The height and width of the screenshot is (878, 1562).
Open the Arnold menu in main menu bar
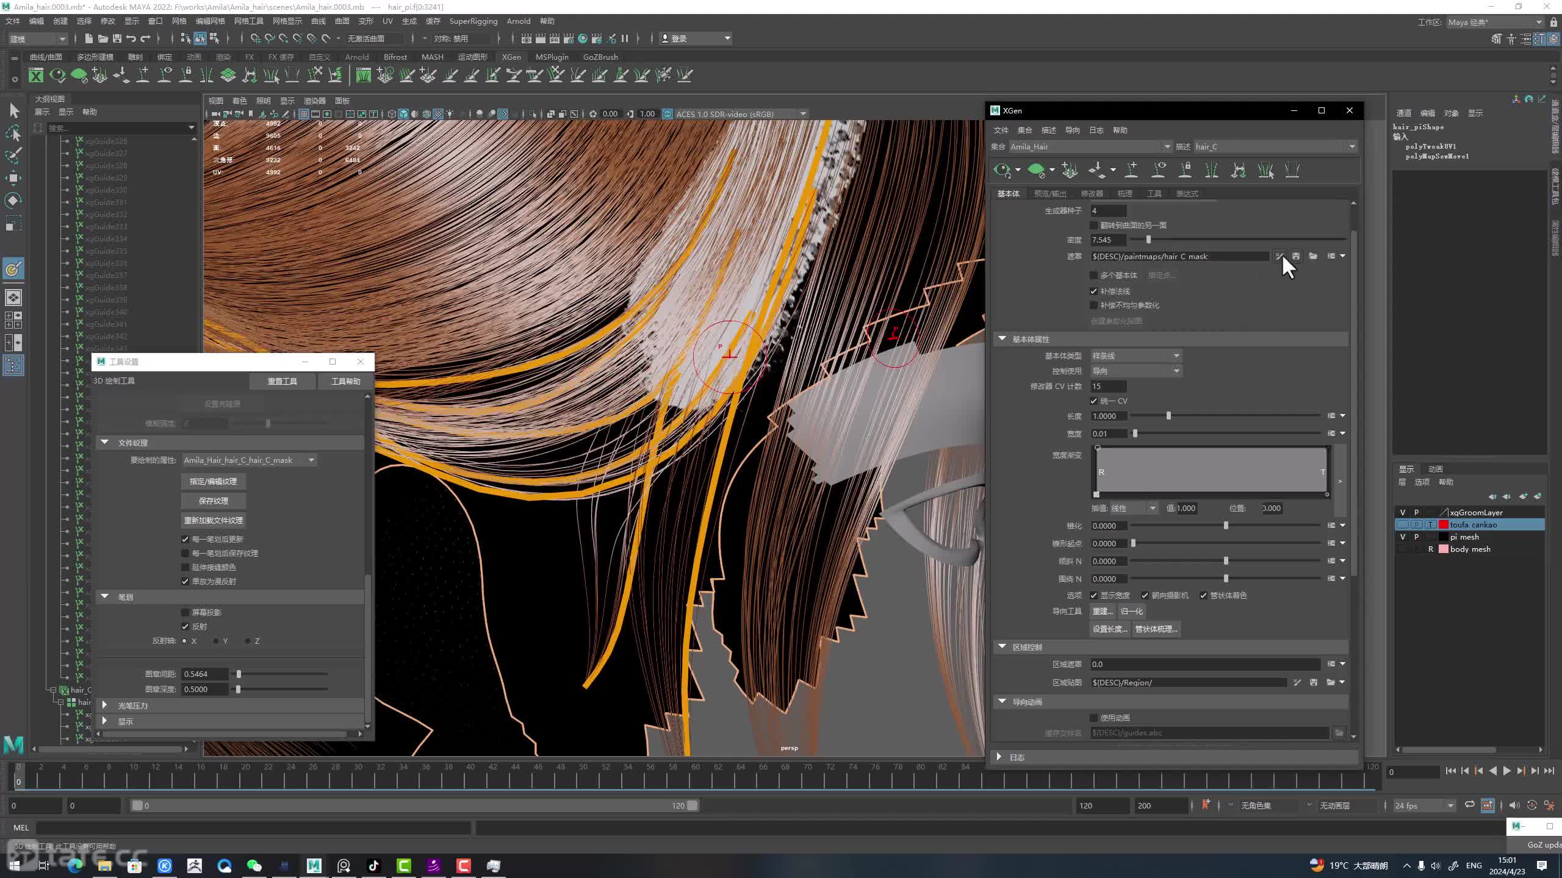click(519, 21)
